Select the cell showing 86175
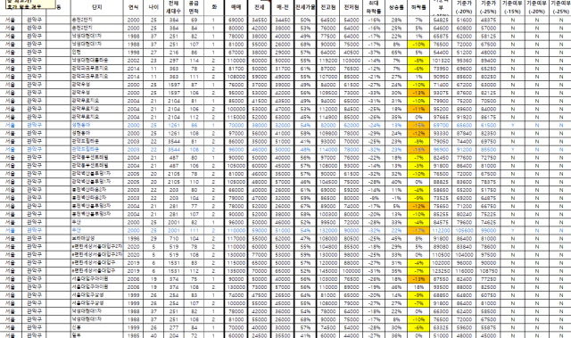571x338 pixels. [x=488, y=117]
